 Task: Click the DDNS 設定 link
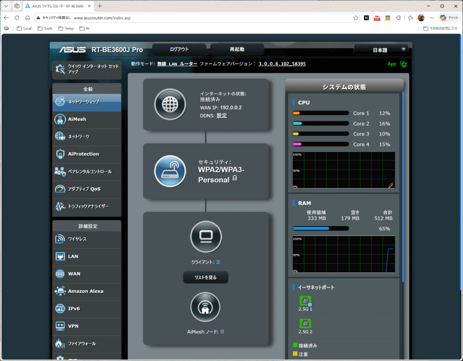point(222,116)
